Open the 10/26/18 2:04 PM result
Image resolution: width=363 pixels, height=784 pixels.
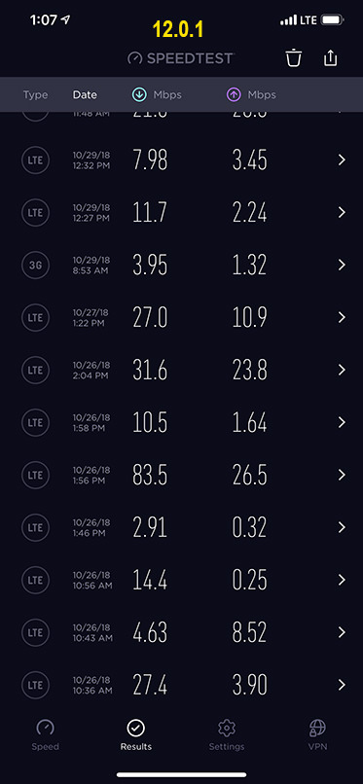click(x=181, y=370)
